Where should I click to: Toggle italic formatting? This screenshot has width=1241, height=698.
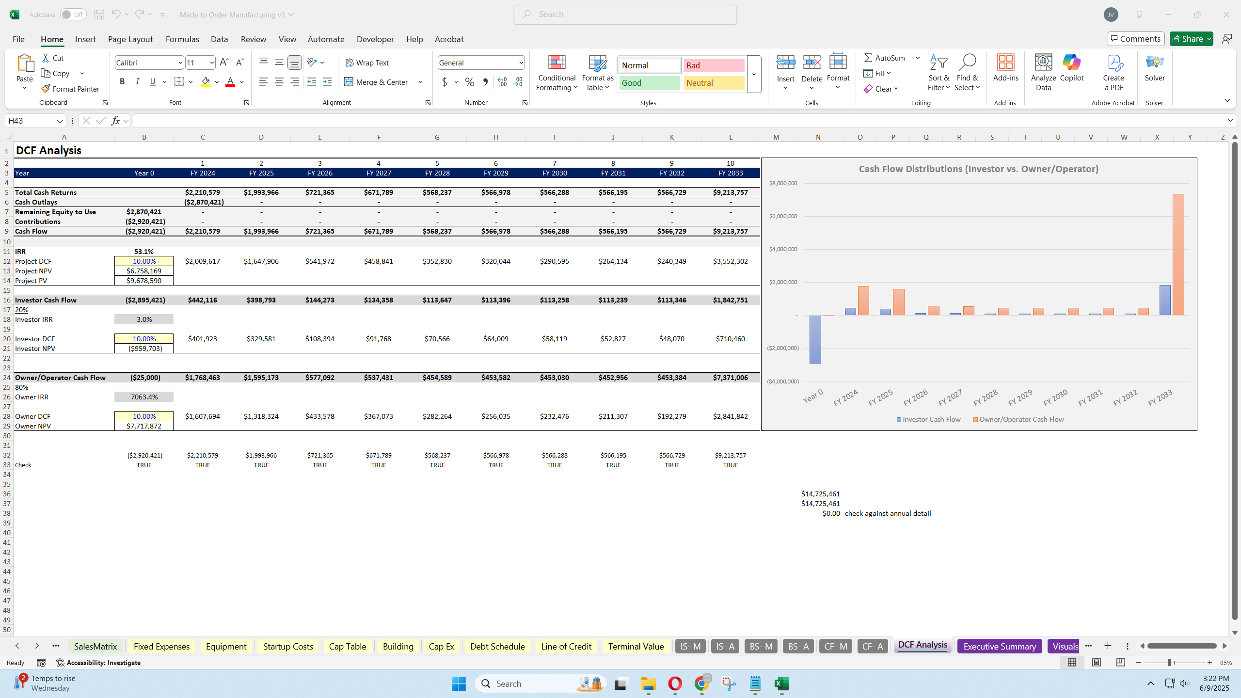137,81
